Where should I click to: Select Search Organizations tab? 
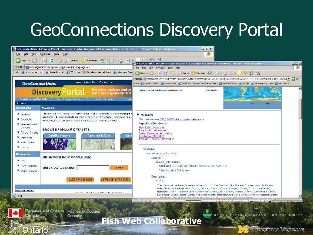tap(69, 99)
